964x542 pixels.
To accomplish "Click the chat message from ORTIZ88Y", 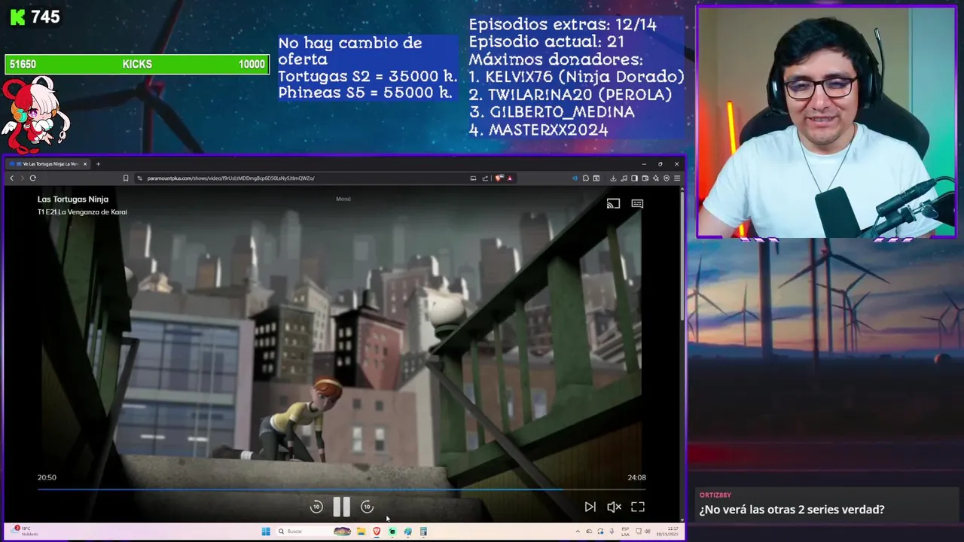I will point(791,510).
